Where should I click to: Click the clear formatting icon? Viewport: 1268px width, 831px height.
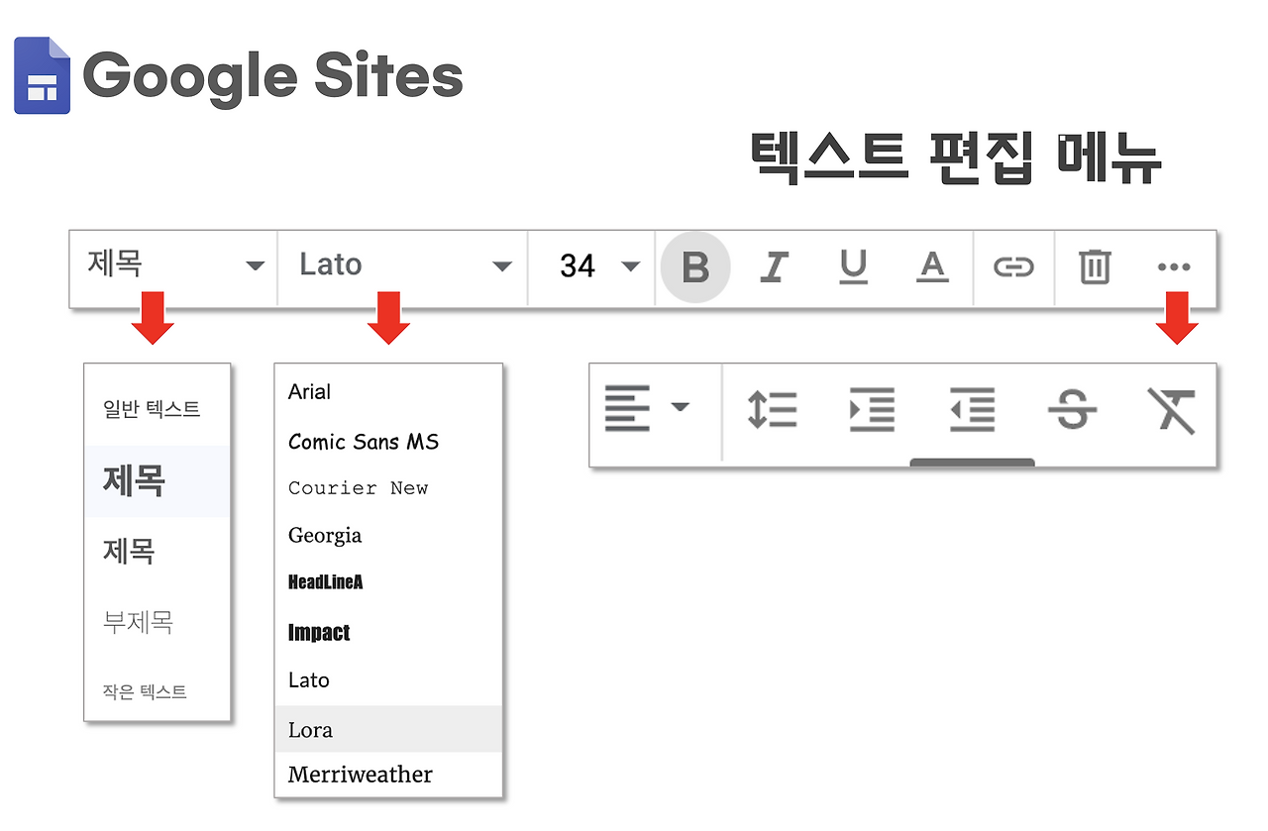tap(1171, 410)
